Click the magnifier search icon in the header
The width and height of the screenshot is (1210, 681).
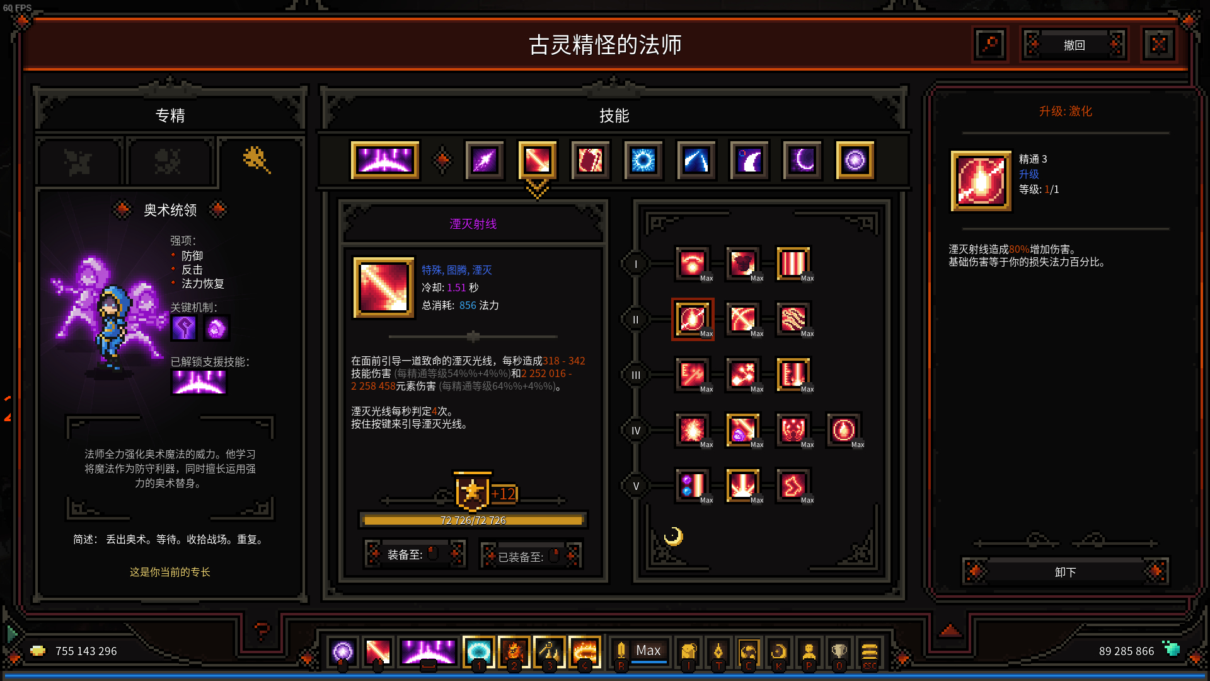pos(990,45)
